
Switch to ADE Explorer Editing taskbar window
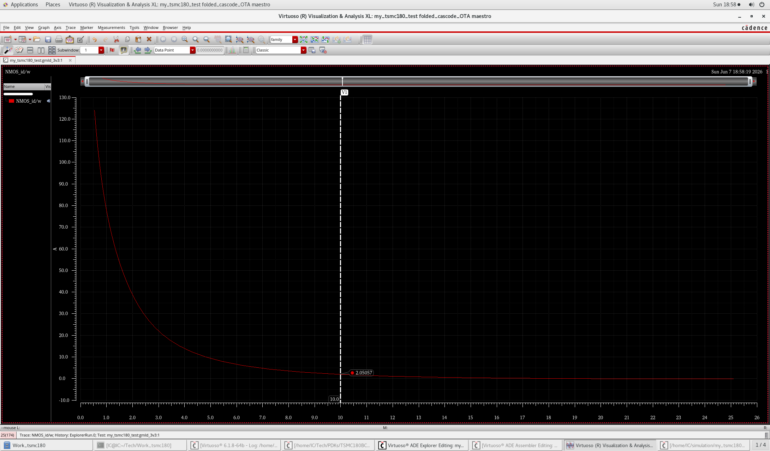[x=422, y=445]
